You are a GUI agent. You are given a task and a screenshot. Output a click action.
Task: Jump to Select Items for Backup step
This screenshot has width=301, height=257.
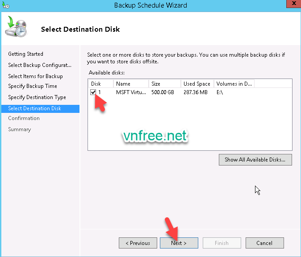(35, 76)
